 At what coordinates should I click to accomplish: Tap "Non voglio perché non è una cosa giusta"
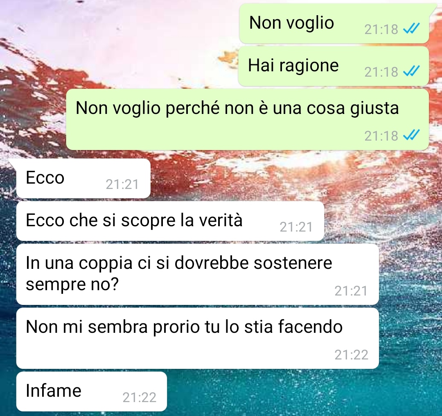coord(248,119)
